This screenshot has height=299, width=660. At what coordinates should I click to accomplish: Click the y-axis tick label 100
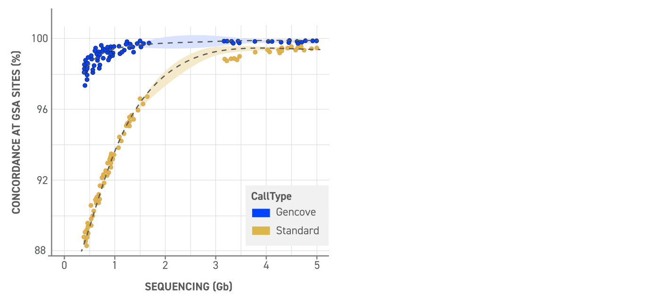tap(39, 38)
